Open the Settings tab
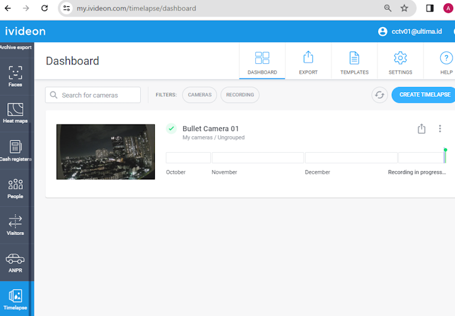The image size is (455, 316). (x=400, y=63)
